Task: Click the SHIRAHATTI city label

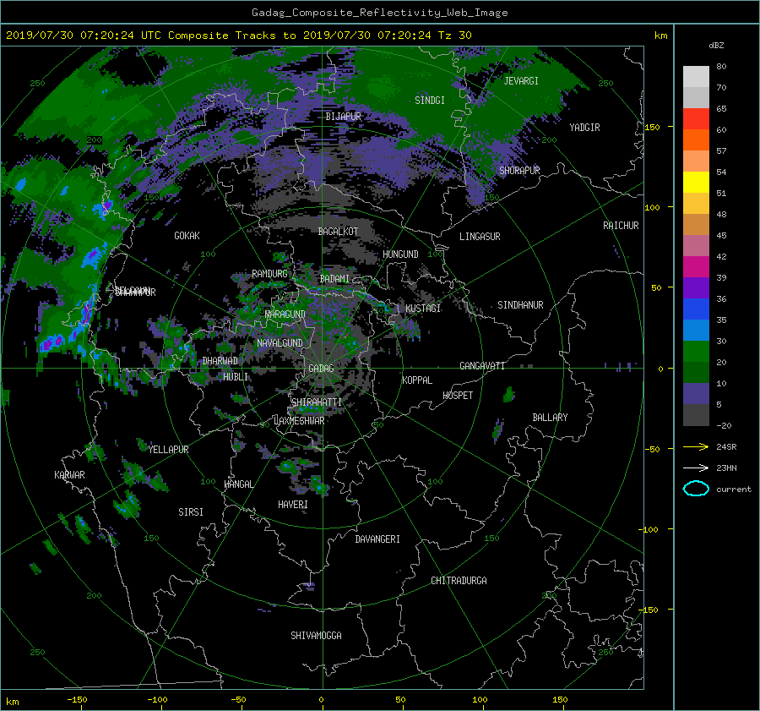Action: (317, 402)
